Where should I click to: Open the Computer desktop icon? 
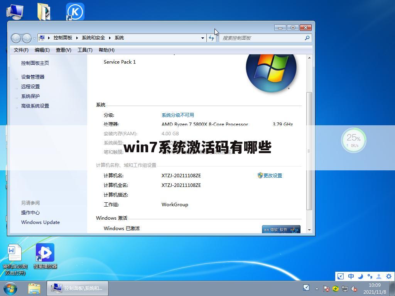(x=15, y=11)
